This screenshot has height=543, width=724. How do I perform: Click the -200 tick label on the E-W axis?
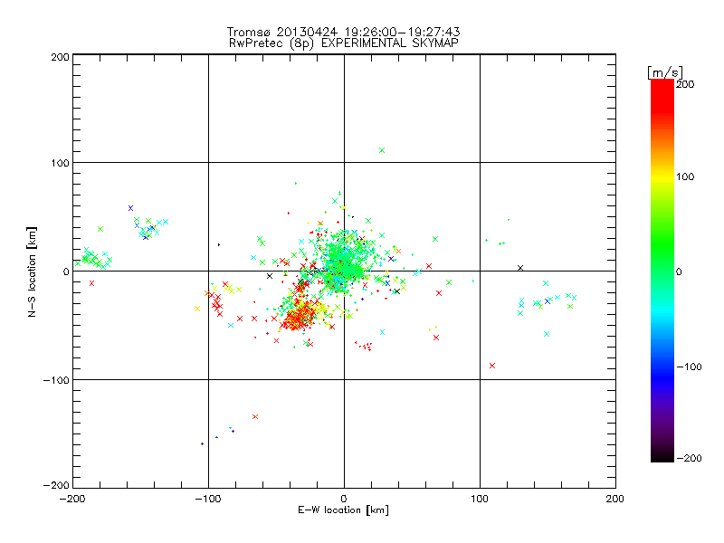72,499
